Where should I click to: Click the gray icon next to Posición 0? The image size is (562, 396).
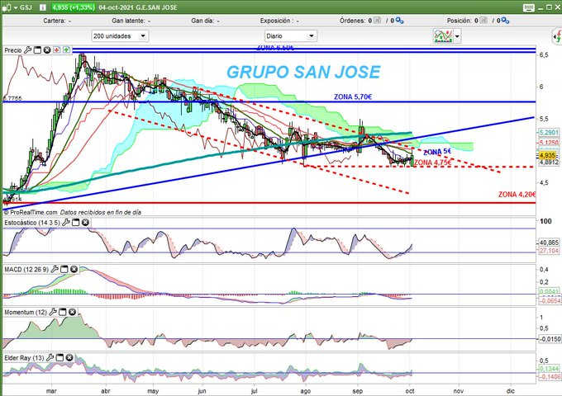pyautogui.click(x=483, y=21)
